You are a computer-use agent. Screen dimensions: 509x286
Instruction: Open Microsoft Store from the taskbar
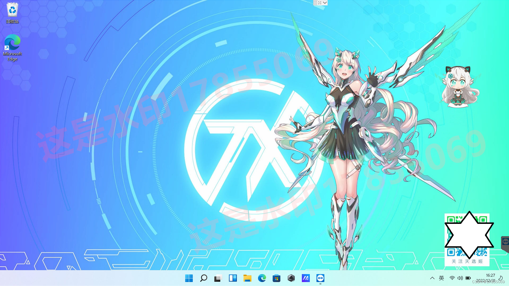(276, 278)
